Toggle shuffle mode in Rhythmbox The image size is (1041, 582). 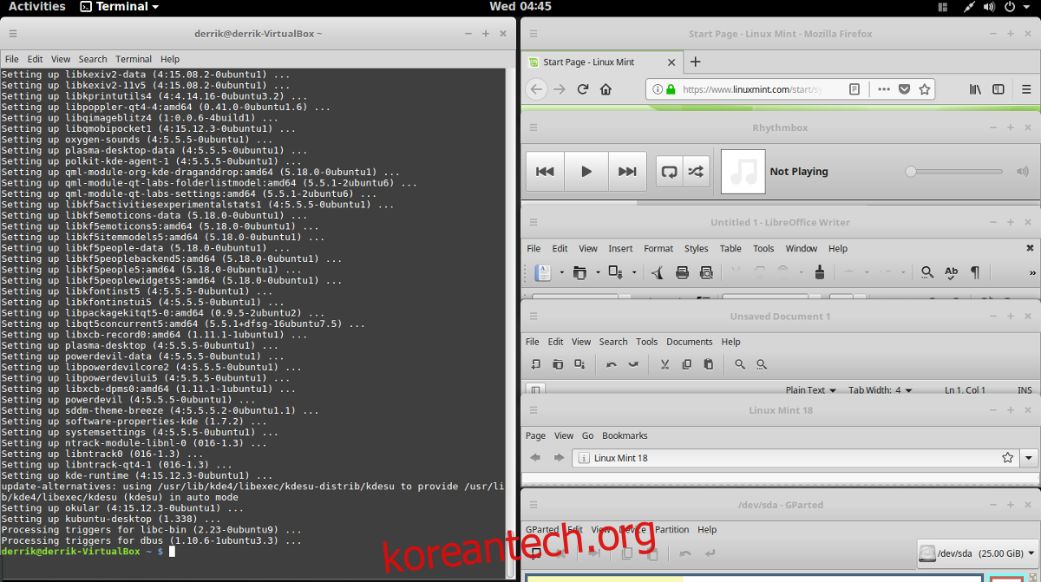pos(696,172)
